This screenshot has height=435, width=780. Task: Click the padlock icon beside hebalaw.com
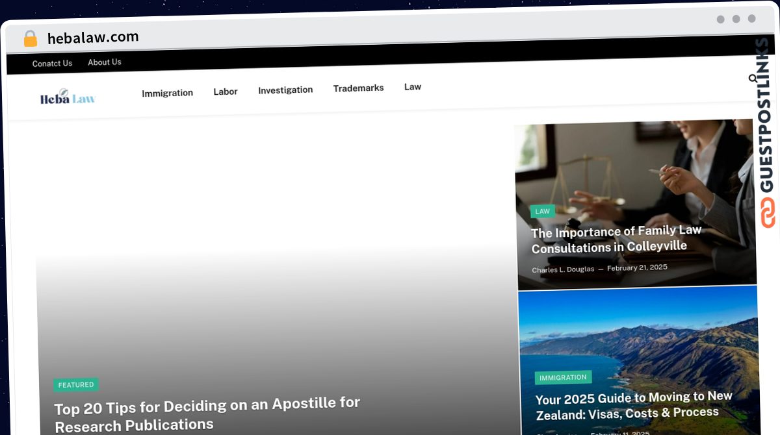30,38
